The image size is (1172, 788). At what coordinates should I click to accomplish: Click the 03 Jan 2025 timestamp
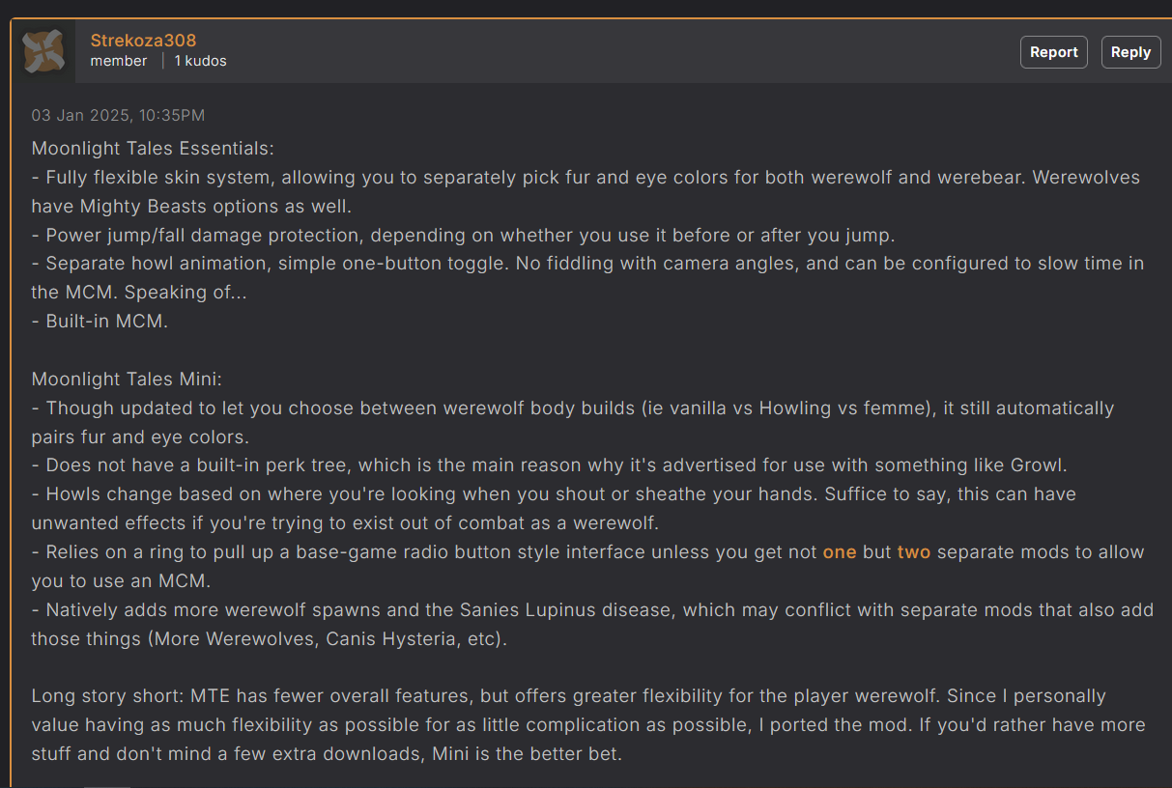coord(118,115)
